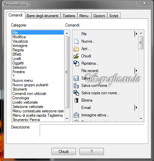Click the question mark help button

(x=91, y=152)
